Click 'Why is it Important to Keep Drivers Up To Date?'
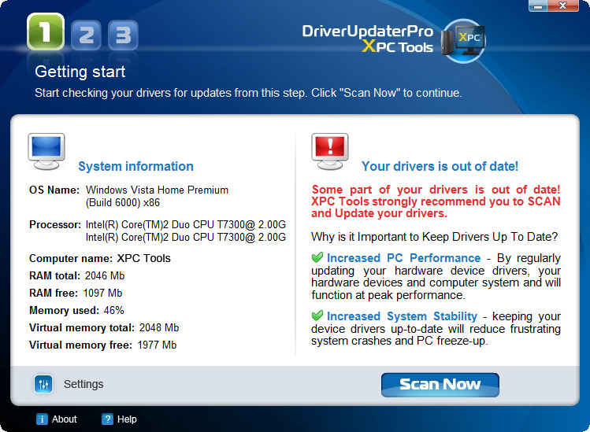The image size is (590, 432). 434,237
